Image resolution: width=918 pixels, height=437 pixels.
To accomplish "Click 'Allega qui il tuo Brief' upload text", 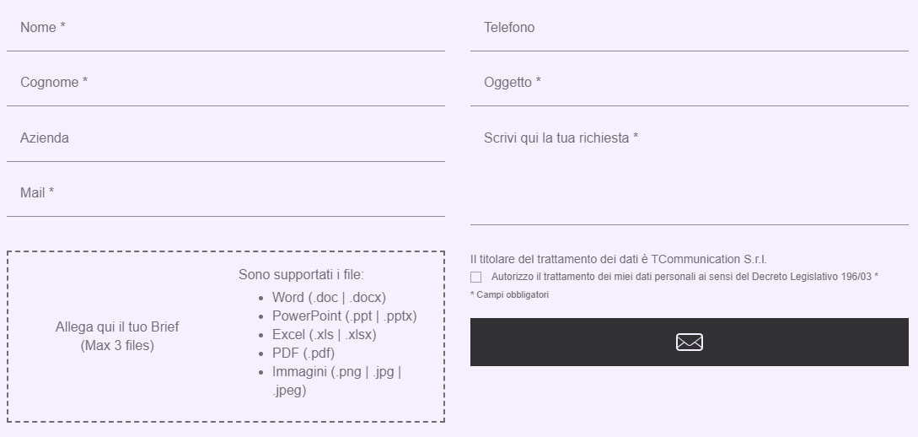I will coord(117,327).
